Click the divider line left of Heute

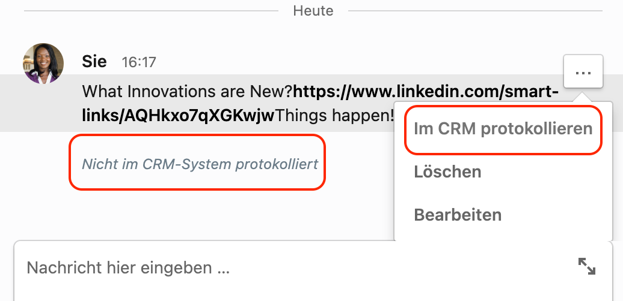pyautogui.click(x=151, y=11)
